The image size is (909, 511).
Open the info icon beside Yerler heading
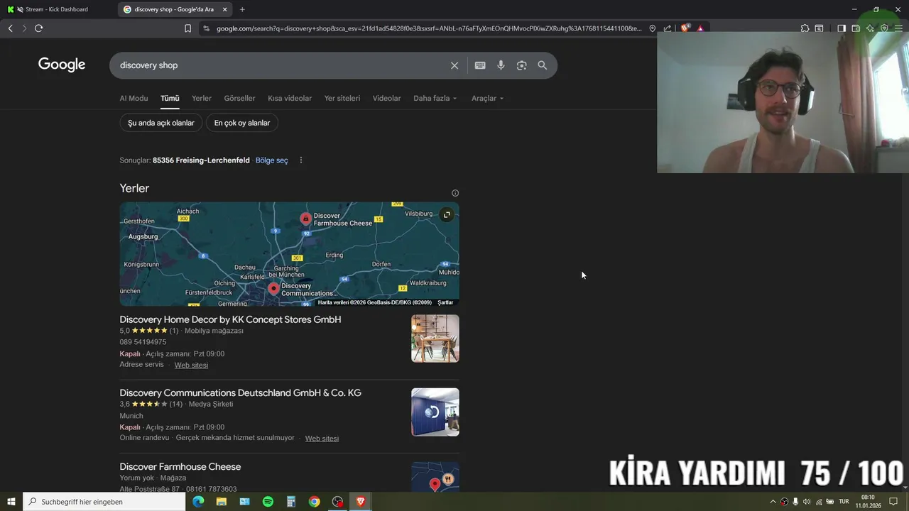455,193
